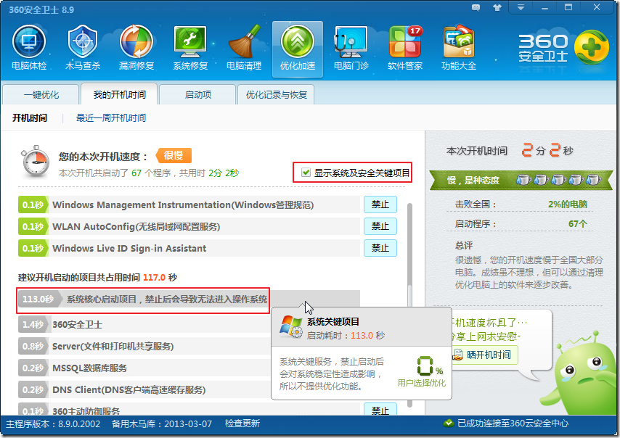620x438 pixels.
Task: Open 漏洞修复 vulnerability repair icon
Action: coord(136,47)
